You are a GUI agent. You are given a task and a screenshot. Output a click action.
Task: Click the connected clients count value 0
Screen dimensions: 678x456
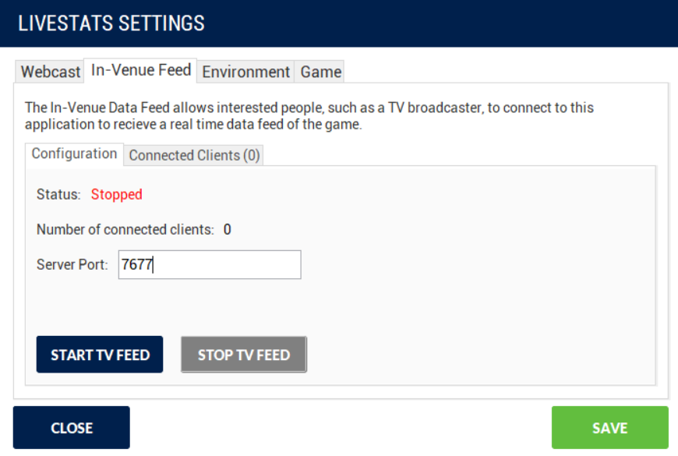coord(228,229)
